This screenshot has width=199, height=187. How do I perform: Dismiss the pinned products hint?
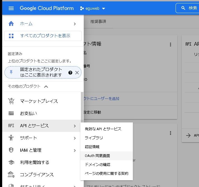pyautogui.click(x=77, y=73)
